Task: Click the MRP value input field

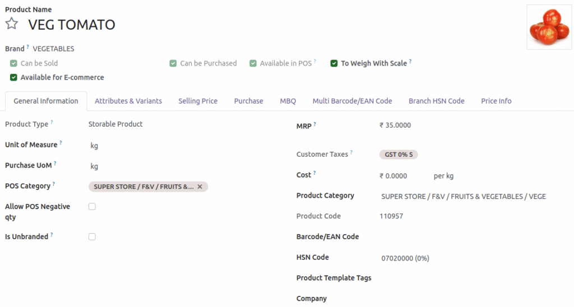Action: click(x=426, y=125)
